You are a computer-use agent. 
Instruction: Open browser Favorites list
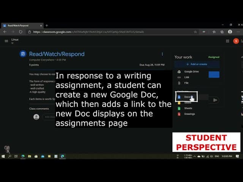(x=214, y=32)
